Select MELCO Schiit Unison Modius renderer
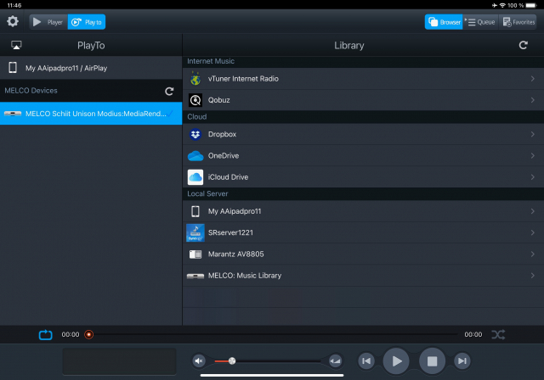Screen dimensions: 544x380 (91, 113)
